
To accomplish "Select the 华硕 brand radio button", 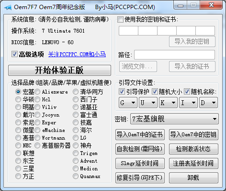I will click(18, 99).
